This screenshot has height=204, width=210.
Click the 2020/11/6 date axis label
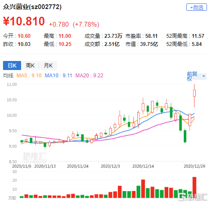tap(22, 166)
